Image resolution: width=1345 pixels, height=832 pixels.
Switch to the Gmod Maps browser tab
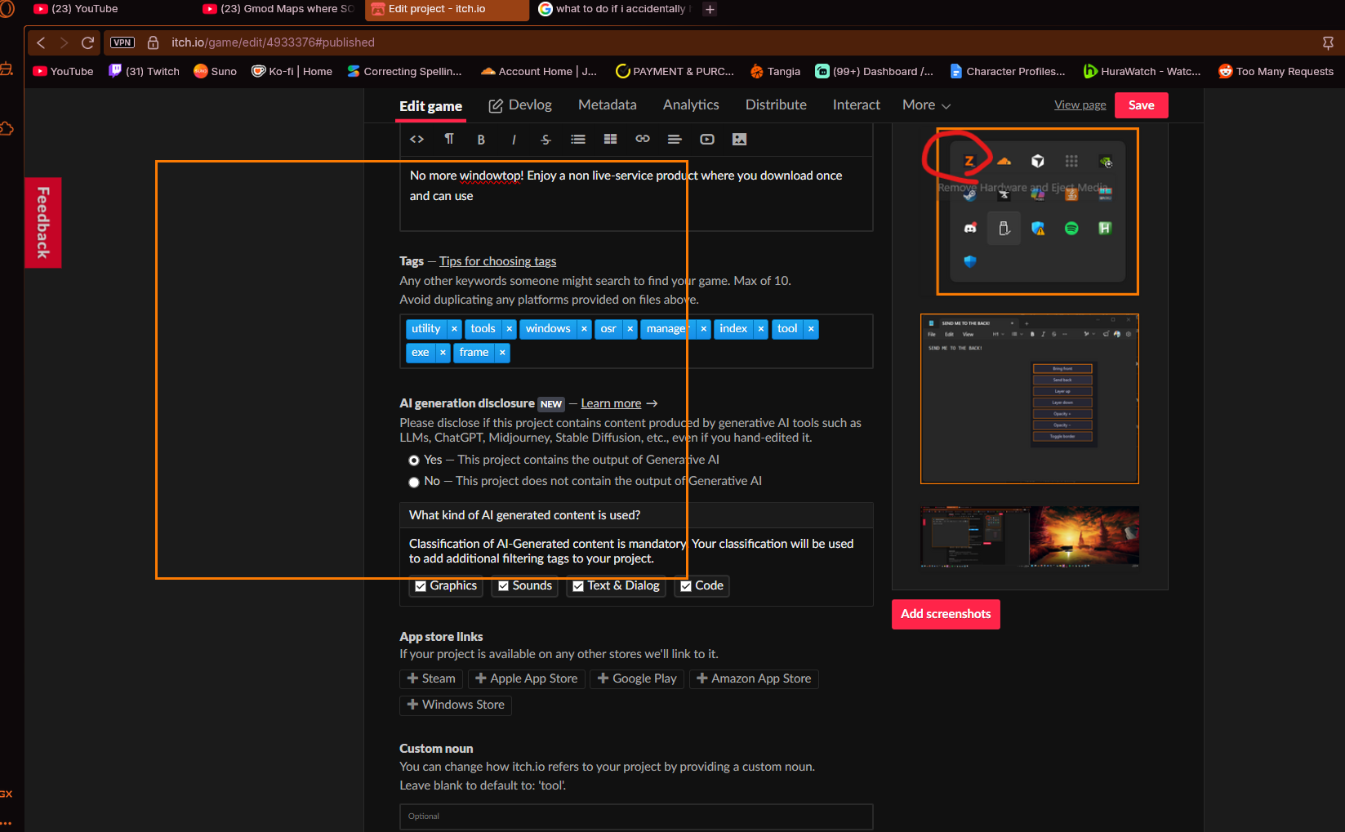point(278,9)
